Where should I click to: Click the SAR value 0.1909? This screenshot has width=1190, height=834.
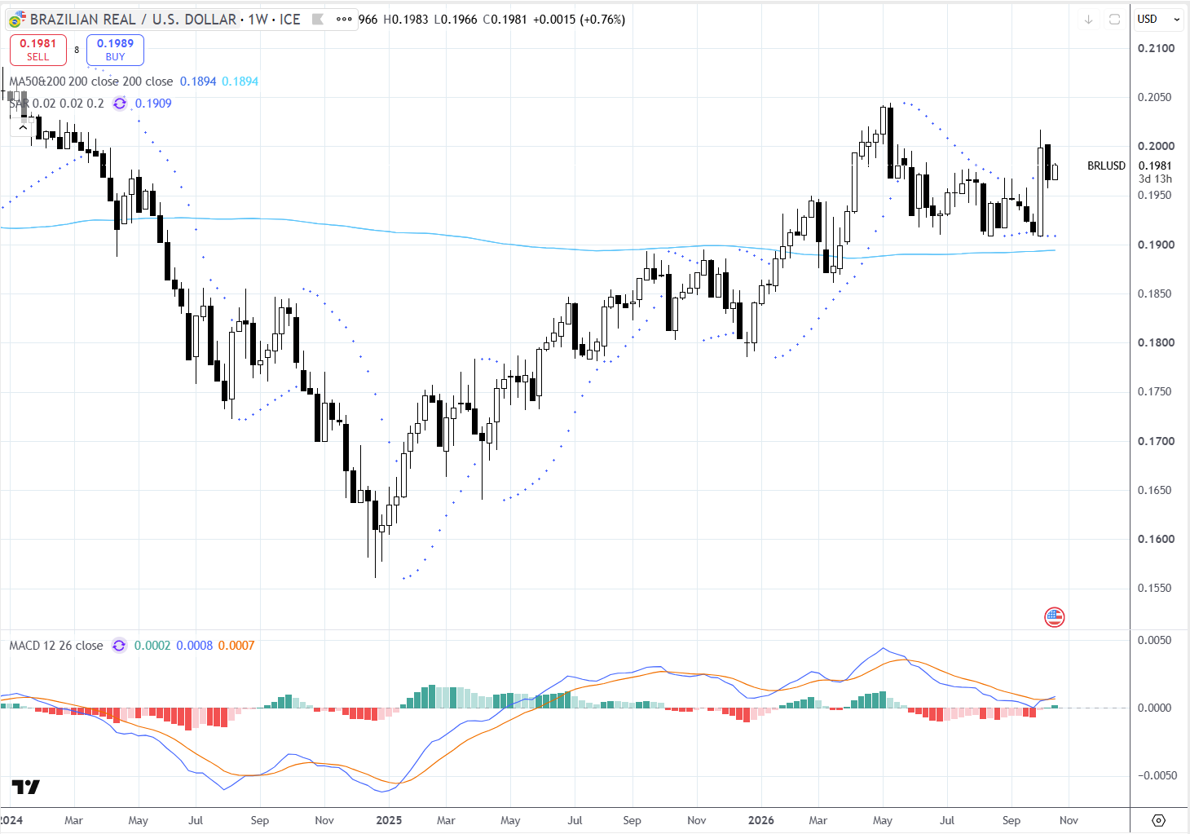pyautogui.click(x=153, y=104)
